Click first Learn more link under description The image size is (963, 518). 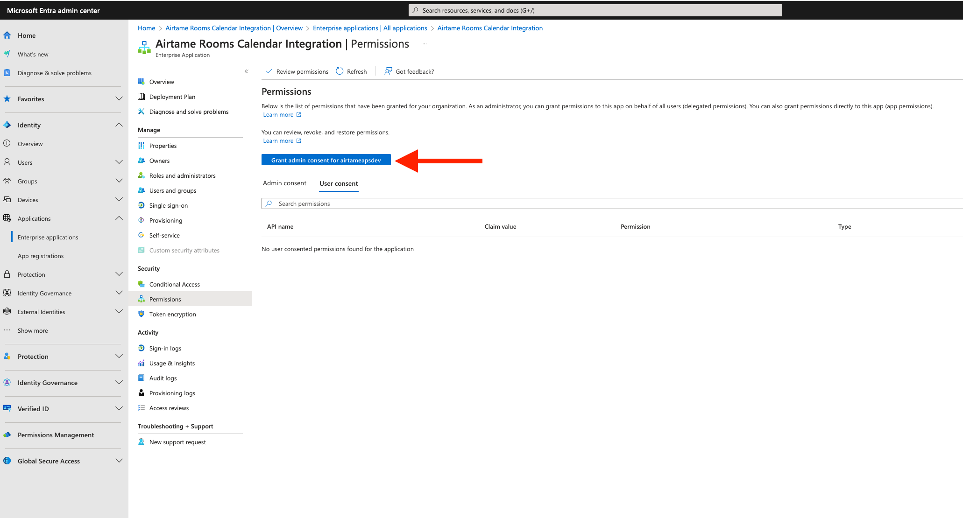(282, 115)
